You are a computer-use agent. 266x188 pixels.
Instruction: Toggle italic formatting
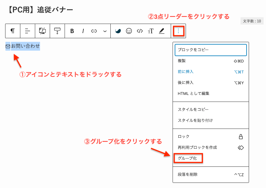[83, 31]
